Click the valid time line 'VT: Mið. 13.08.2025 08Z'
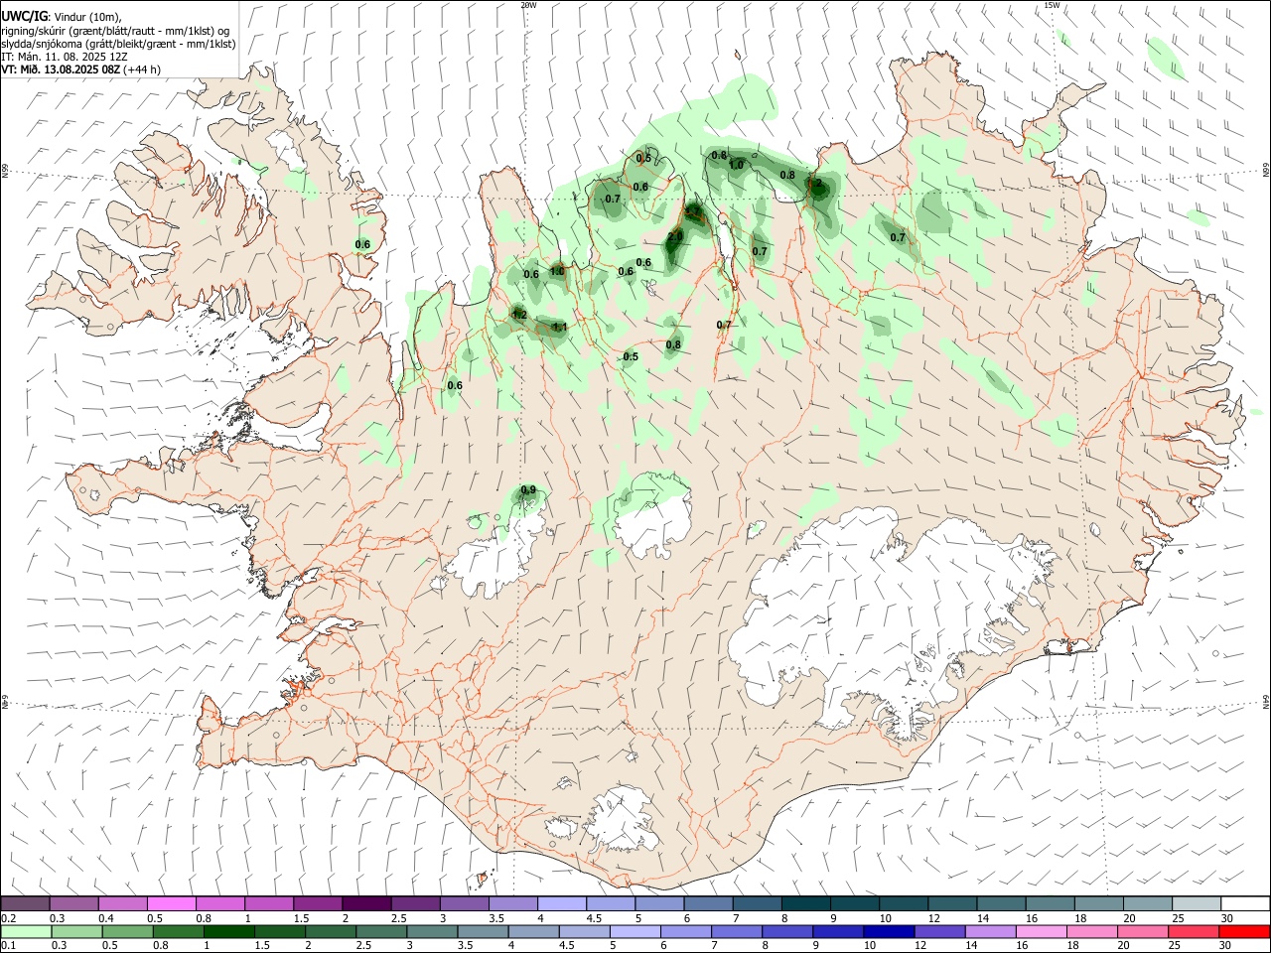The image size is (1271, 953). point(62,69)
